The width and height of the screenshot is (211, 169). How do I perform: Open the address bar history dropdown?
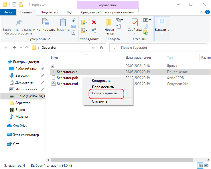(93, 48)
